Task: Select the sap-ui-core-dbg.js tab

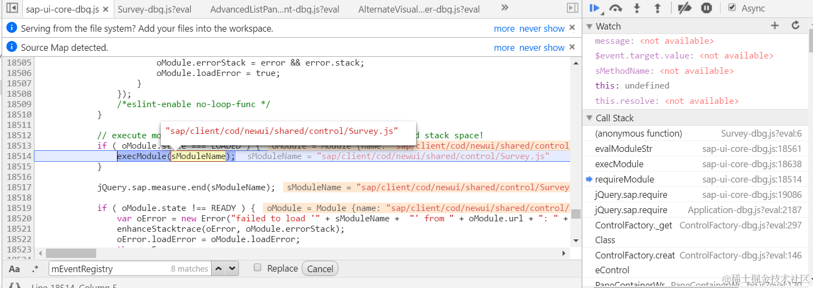Action: (62, 9)
